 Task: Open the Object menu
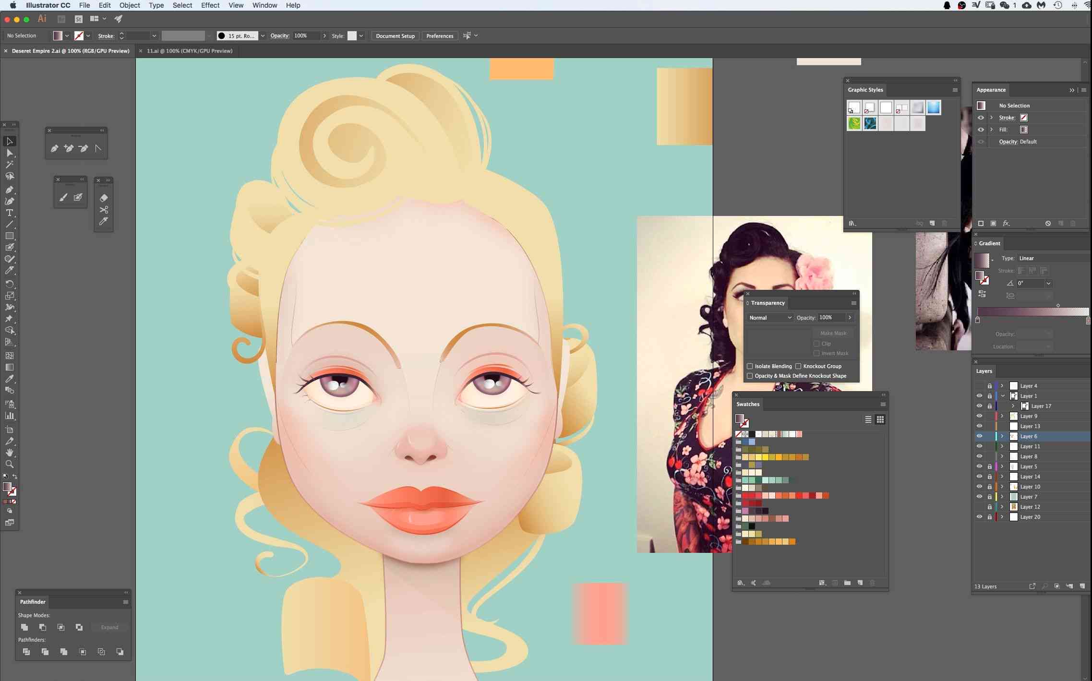click(x=130, y=6)
